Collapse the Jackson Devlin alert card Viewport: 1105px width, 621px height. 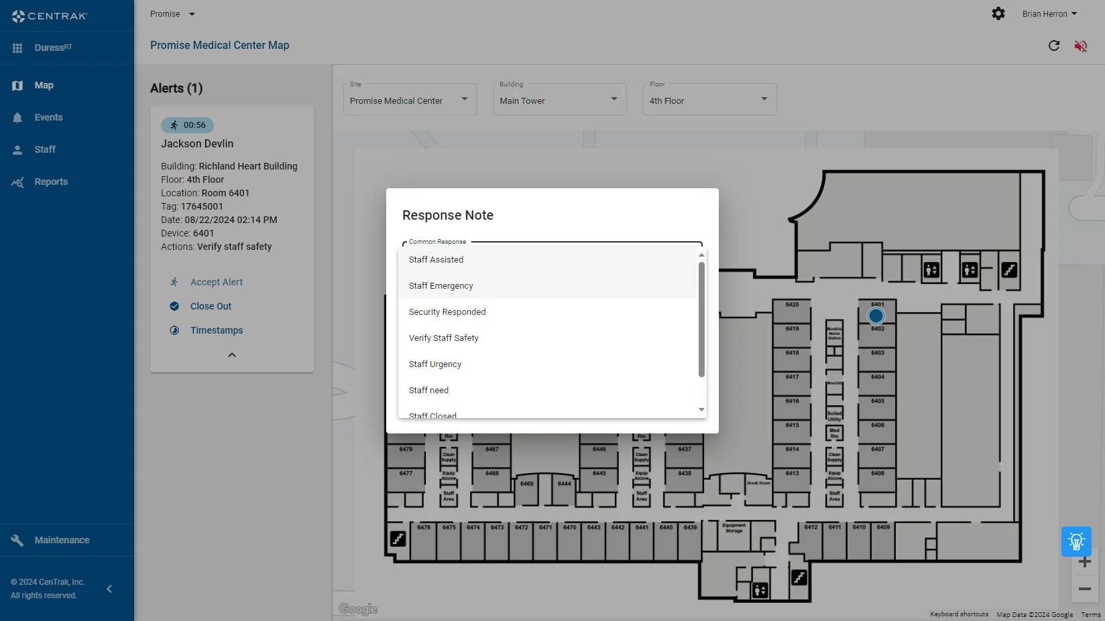[232, 355]
